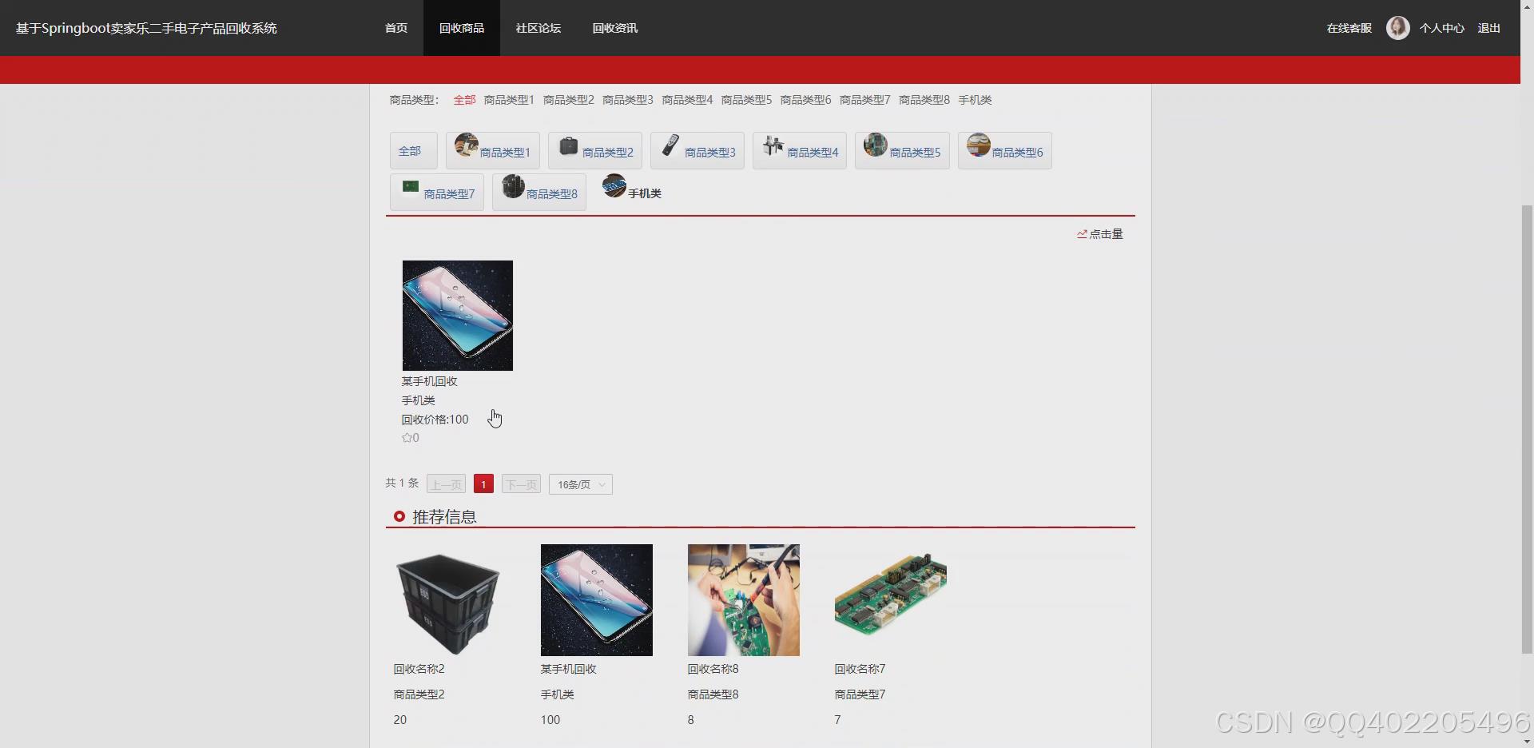1534x748 pixels.
Task: Select the highlighted 全部 filter in 商品类型 row
Action: pyautogui.click(x=463, y=99)
